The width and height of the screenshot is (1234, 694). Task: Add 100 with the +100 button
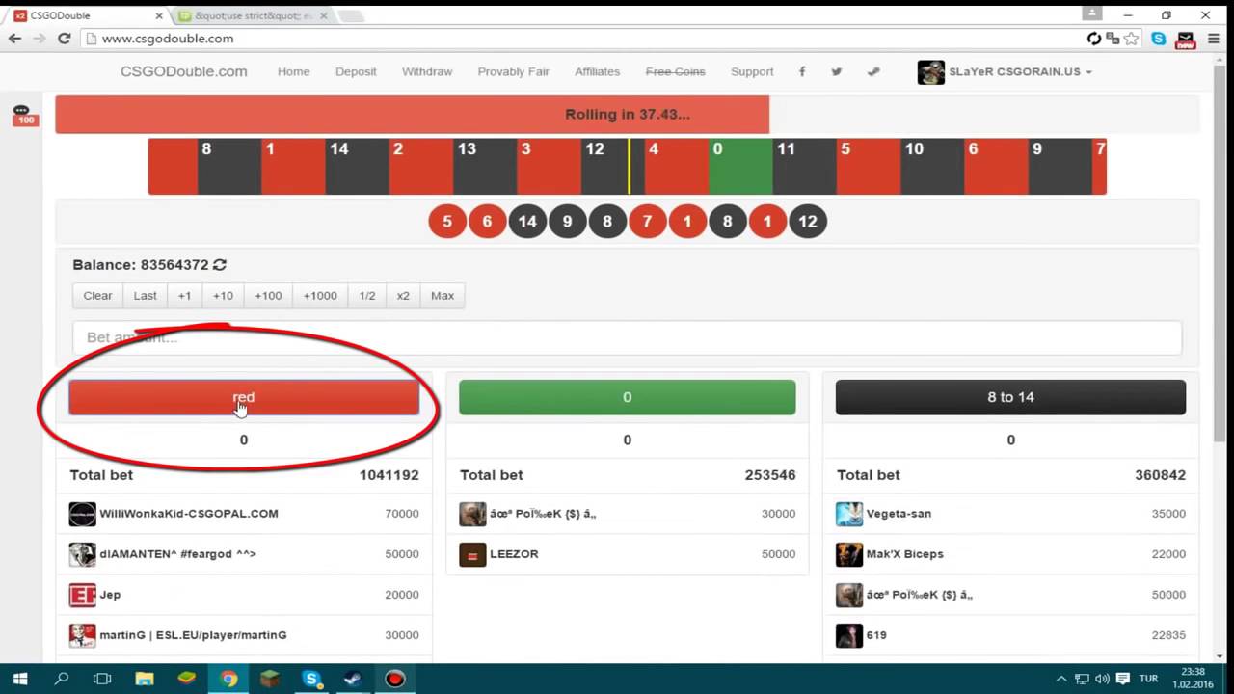tap(268, 296)
